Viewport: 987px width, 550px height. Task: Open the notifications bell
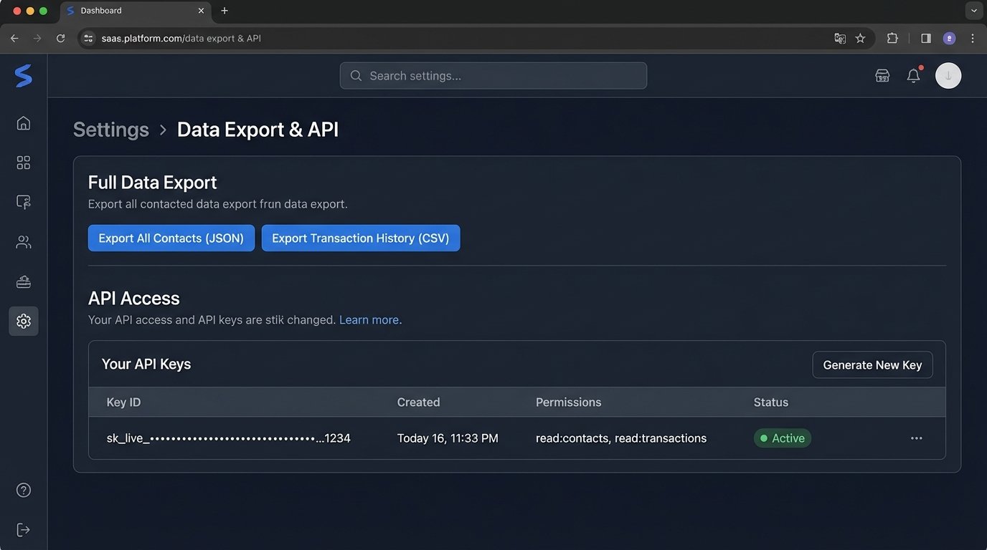tap(913, 75)
